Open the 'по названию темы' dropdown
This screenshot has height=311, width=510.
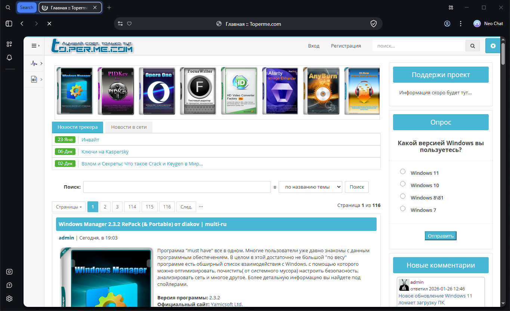point(310,187)
